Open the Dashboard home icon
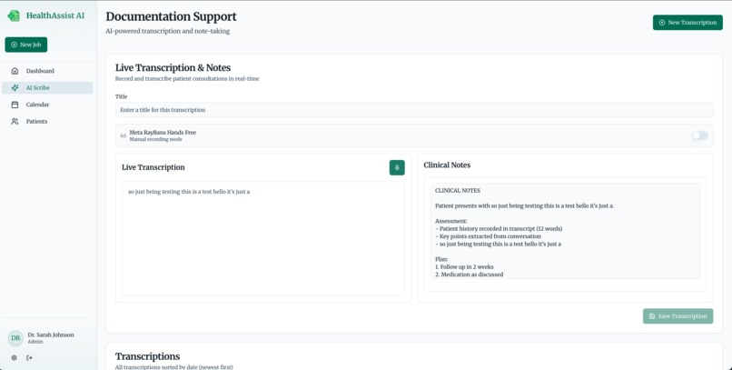 coord(15,71)
